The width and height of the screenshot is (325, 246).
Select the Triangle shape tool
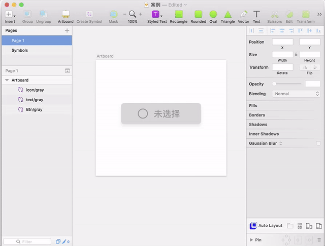click(228, 14)
